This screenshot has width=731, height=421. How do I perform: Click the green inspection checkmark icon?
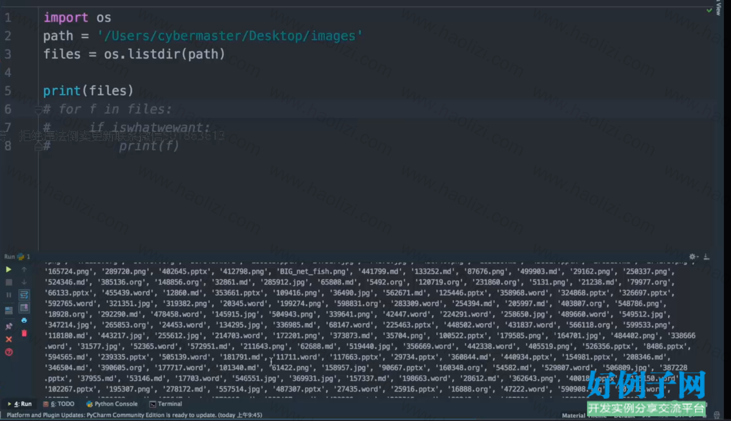[709, 10]
